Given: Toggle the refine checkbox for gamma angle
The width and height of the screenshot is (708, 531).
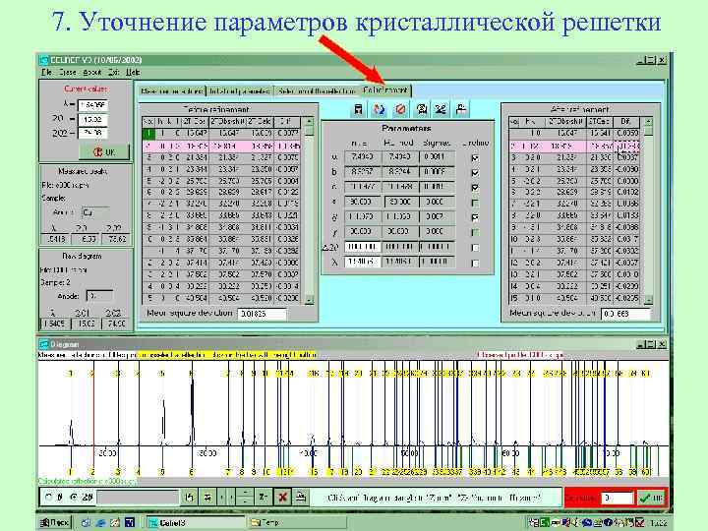Looking at the screenshot, I should tap(475, 232).
